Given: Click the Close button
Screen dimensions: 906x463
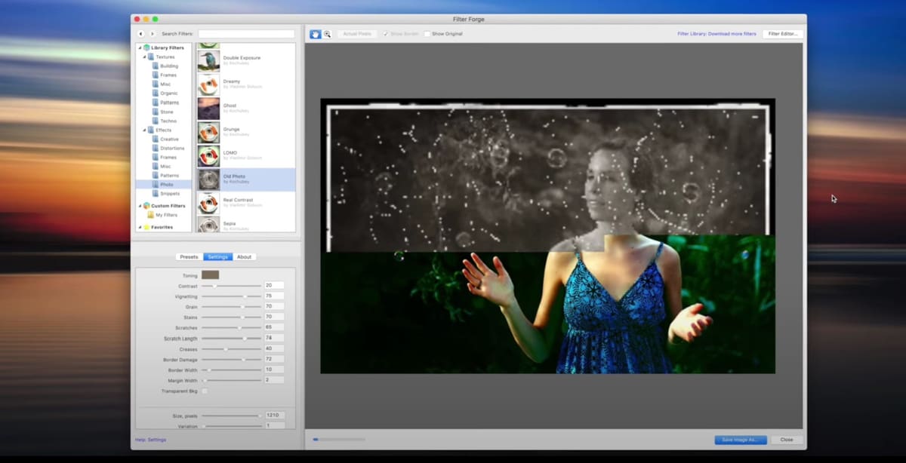Looking at the screenshot, I should [x=787, y=440].
